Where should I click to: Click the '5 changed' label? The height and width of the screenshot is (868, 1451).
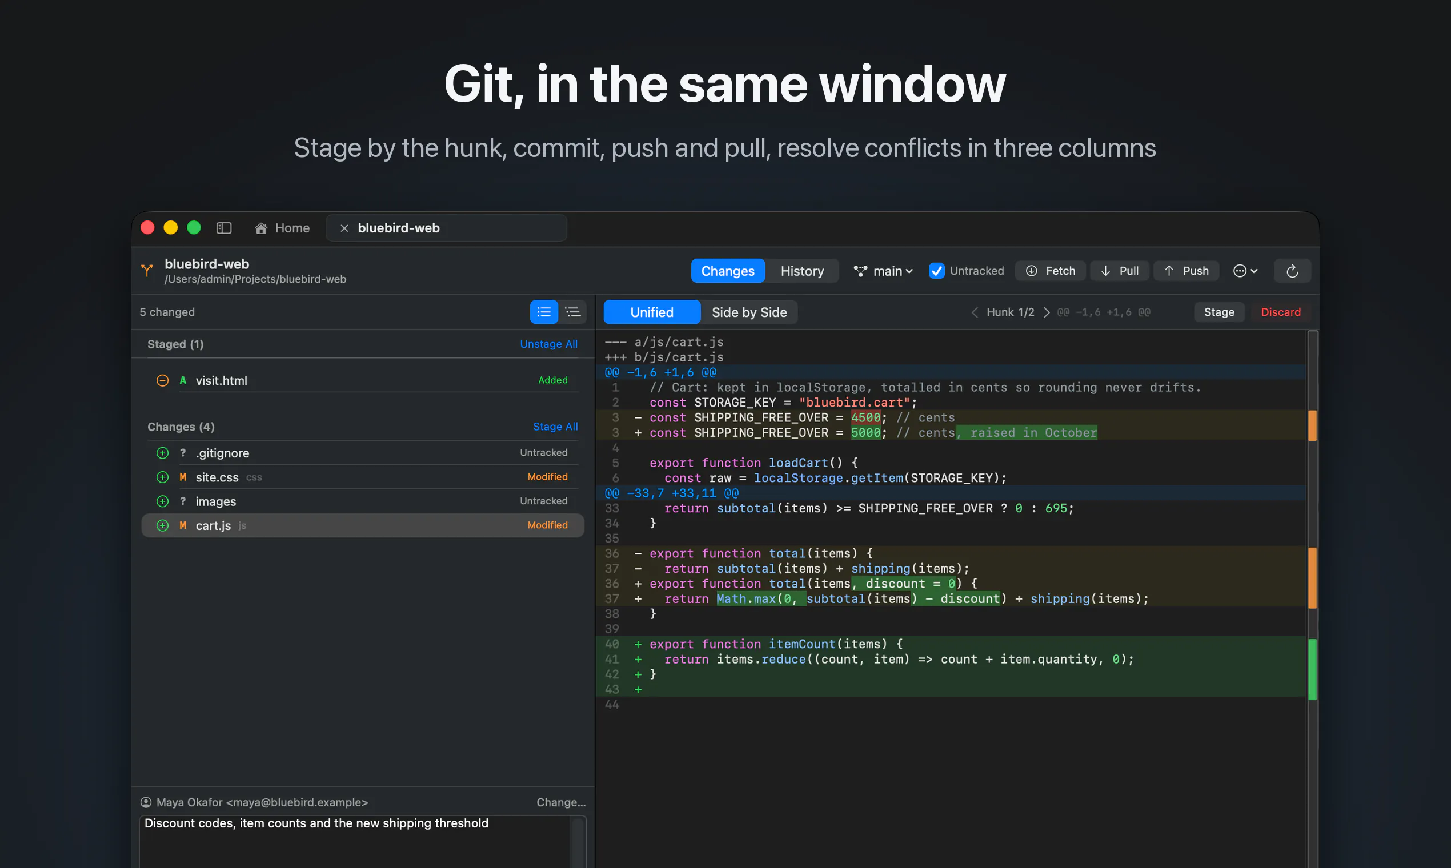(167, 312)
